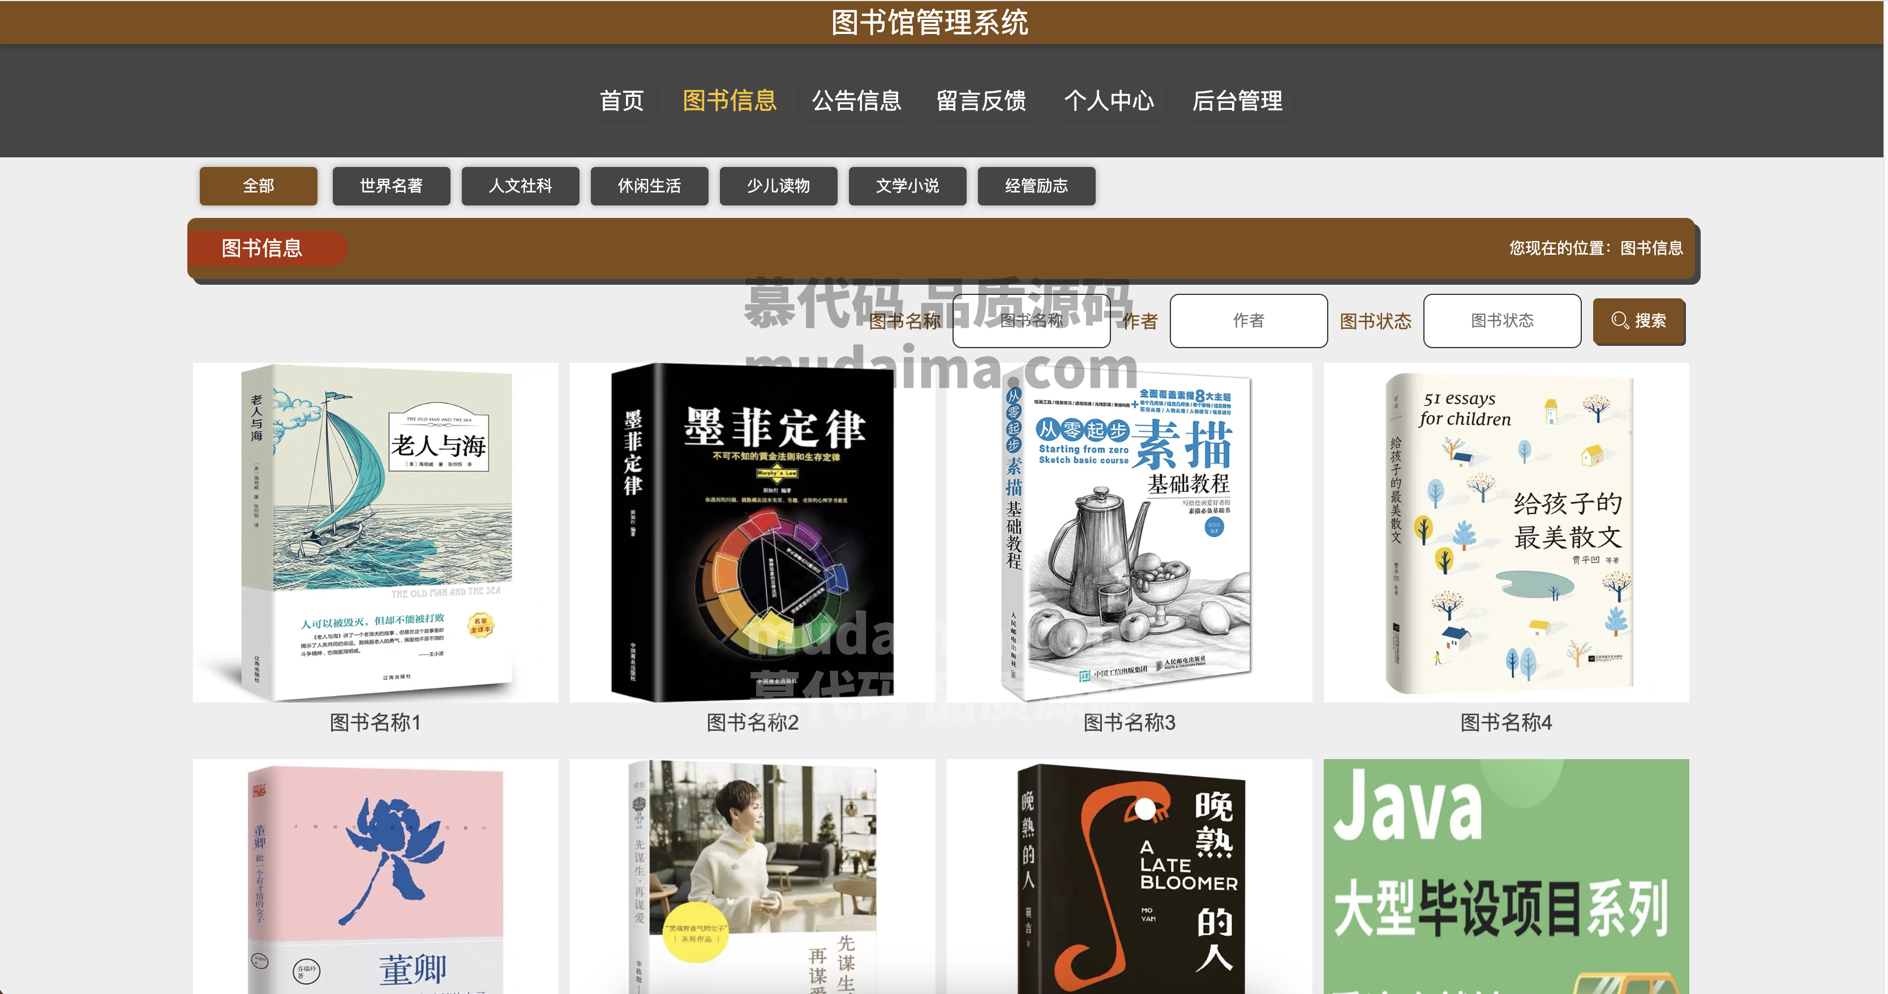Open 个人中心 page
Image resolution: width=1888 pixels, height=994 pixels.
(1109, 100)
